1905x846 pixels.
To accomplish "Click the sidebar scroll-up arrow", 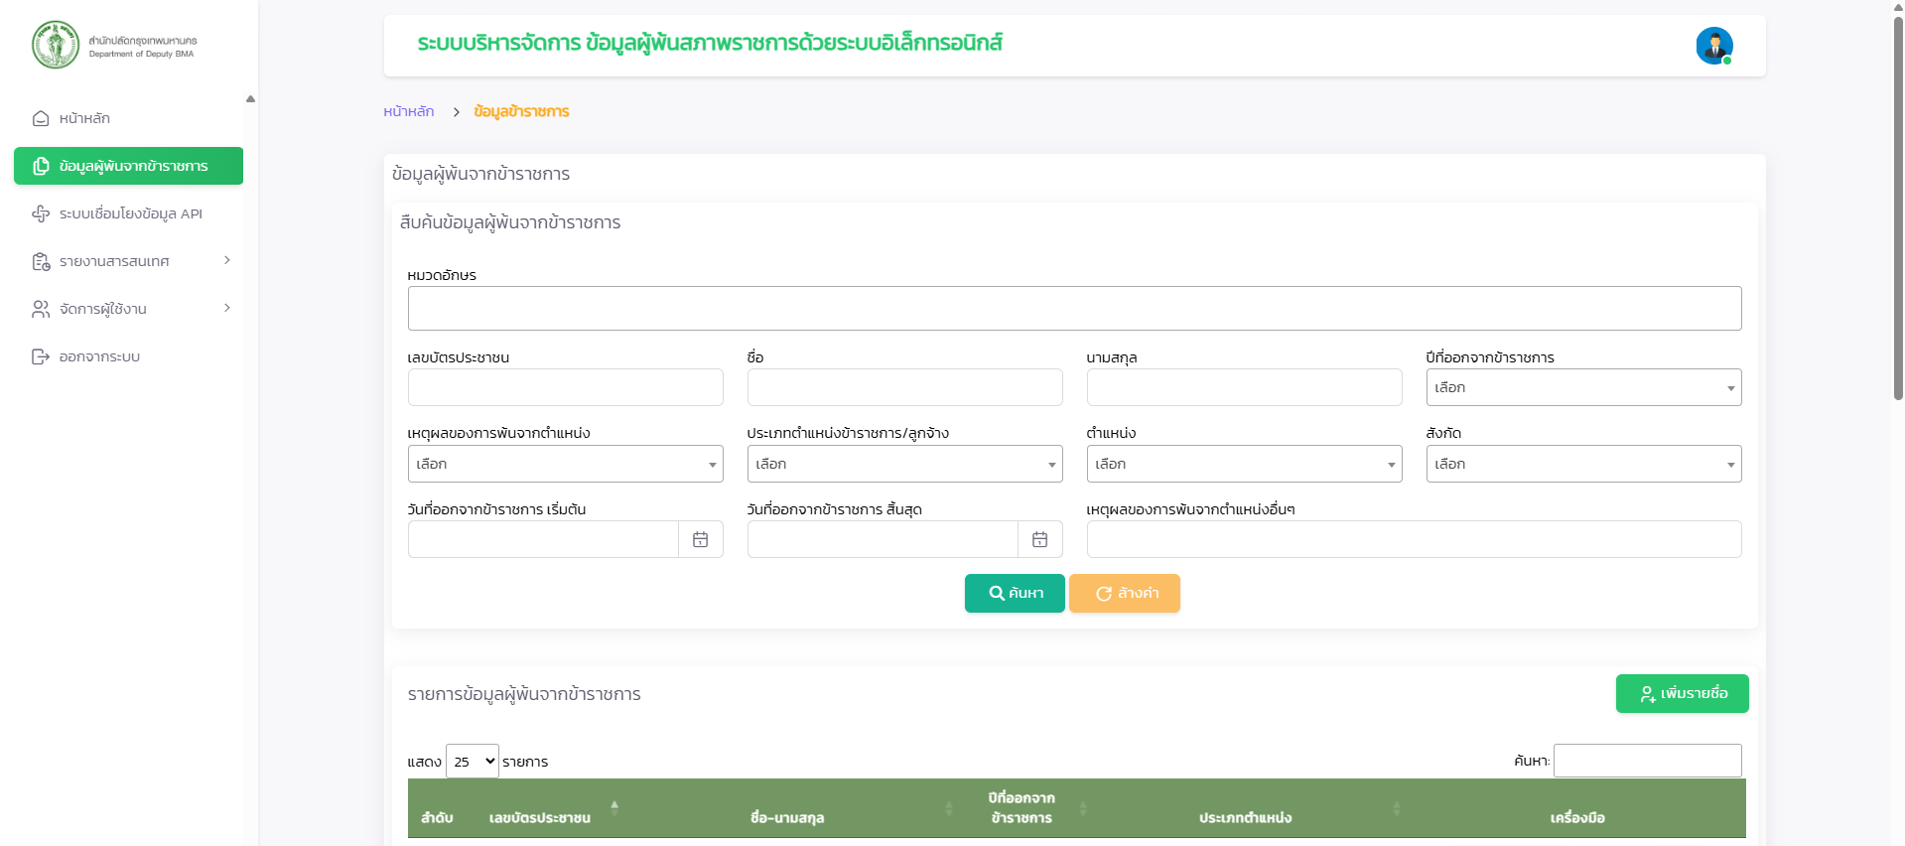I will point(250,98).
